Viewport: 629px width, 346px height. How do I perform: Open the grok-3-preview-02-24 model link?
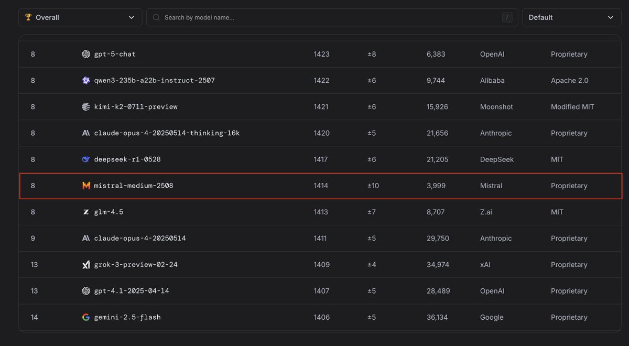pos(136,265)
